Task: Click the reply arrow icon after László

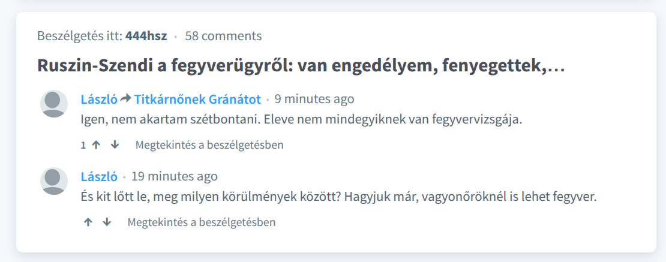Action: (x=126, y=100)
